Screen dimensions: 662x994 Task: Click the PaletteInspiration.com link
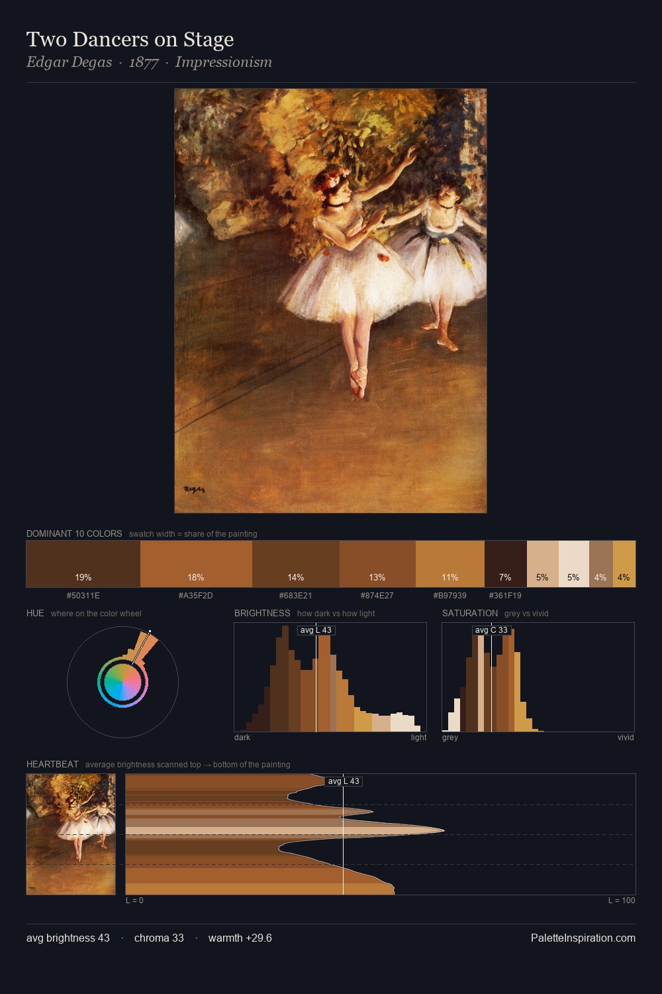tap(583, 938)
